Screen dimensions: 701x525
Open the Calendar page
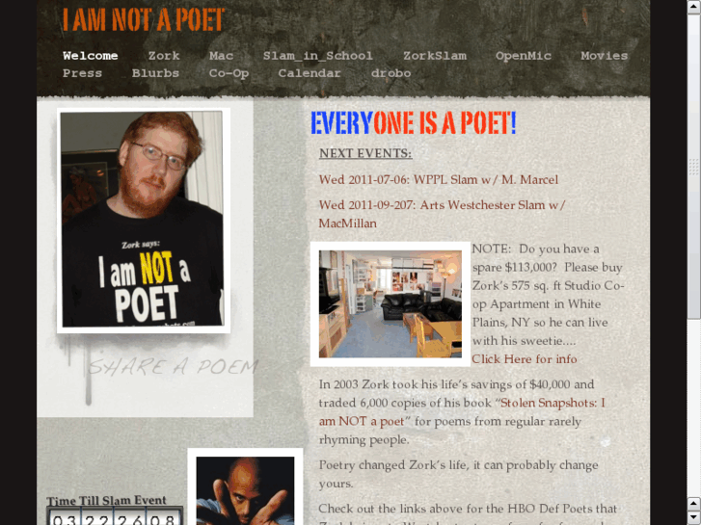click(310, 73)
